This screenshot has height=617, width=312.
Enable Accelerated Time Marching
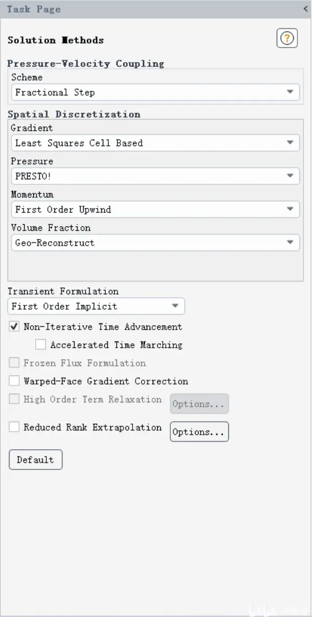pyautogui.click(x=41, y=345)
